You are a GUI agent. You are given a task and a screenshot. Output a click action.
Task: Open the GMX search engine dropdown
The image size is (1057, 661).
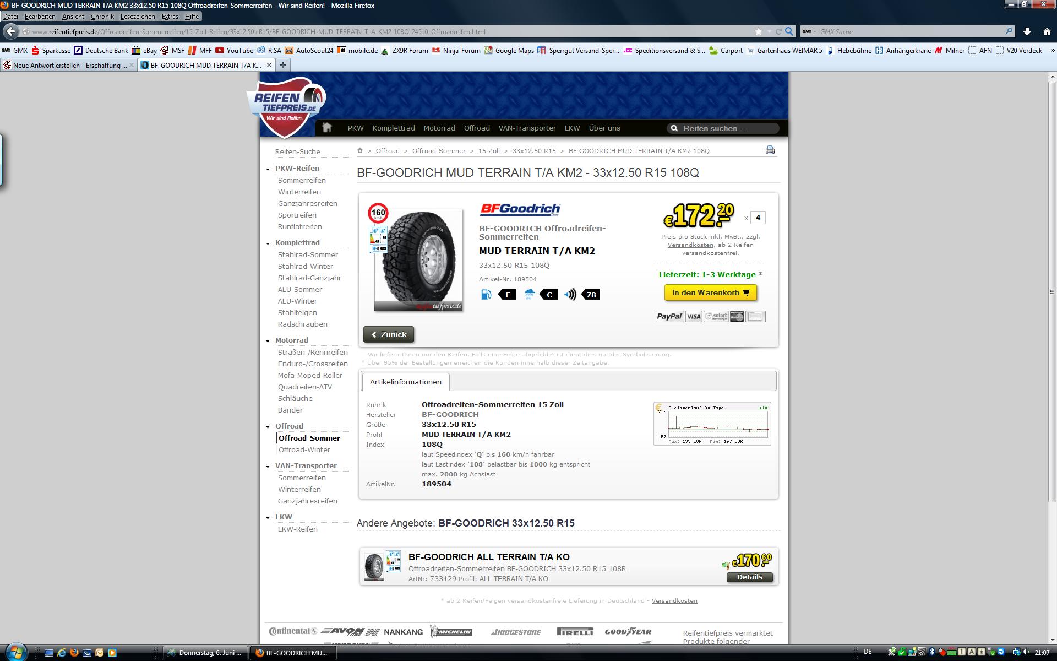[x=809, y=31]
